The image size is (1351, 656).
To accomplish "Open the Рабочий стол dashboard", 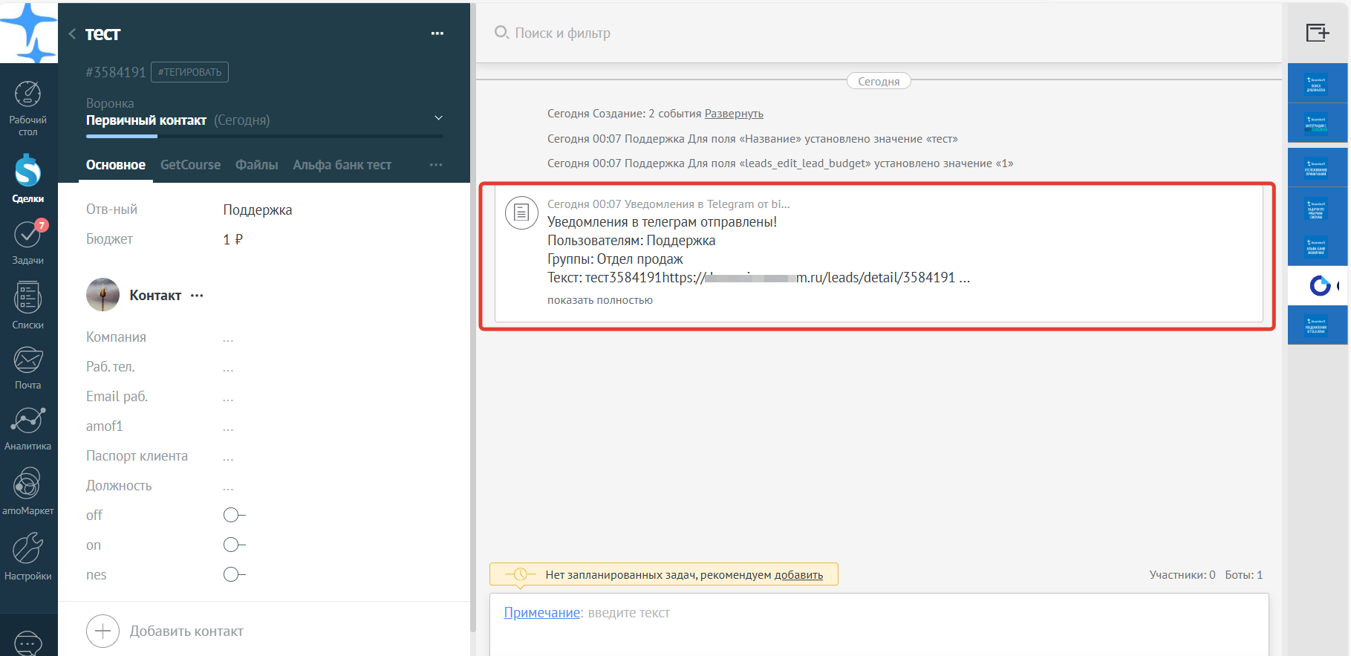I will (28, 108).
